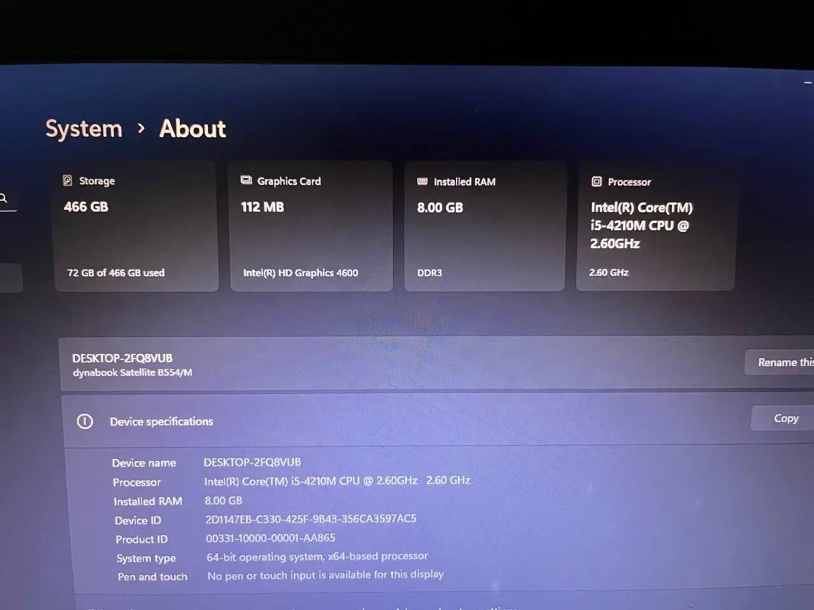Image resolution: width=814 pixels, height=610 pixels.
Task: Collapse the Device specifications section
Action: click(439, 420)
